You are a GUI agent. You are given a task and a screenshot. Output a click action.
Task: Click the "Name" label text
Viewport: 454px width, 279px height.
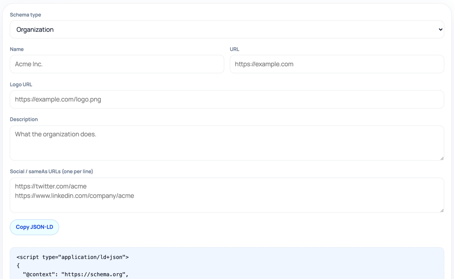(17, 49)
